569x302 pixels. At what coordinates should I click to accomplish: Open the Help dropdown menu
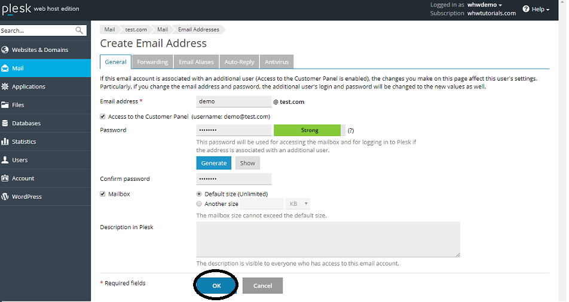pyautogui.click(x=536, y=9)
